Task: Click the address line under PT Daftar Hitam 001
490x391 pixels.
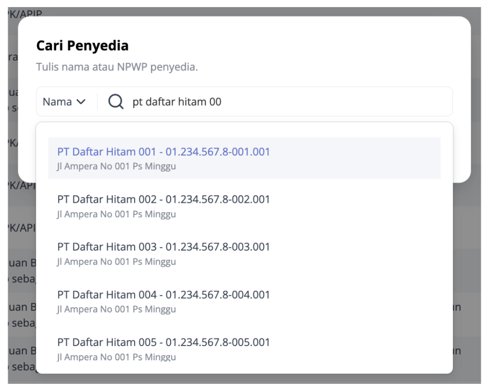Action: [116, 167]
